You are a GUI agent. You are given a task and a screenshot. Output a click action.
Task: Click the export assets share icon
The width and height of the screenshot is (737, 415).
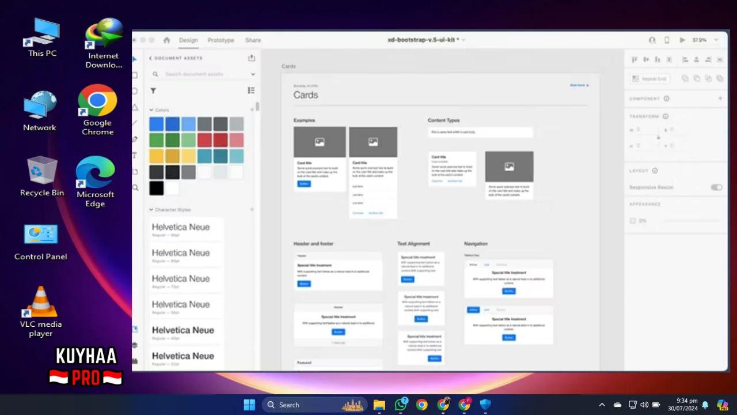click(251, 58)
